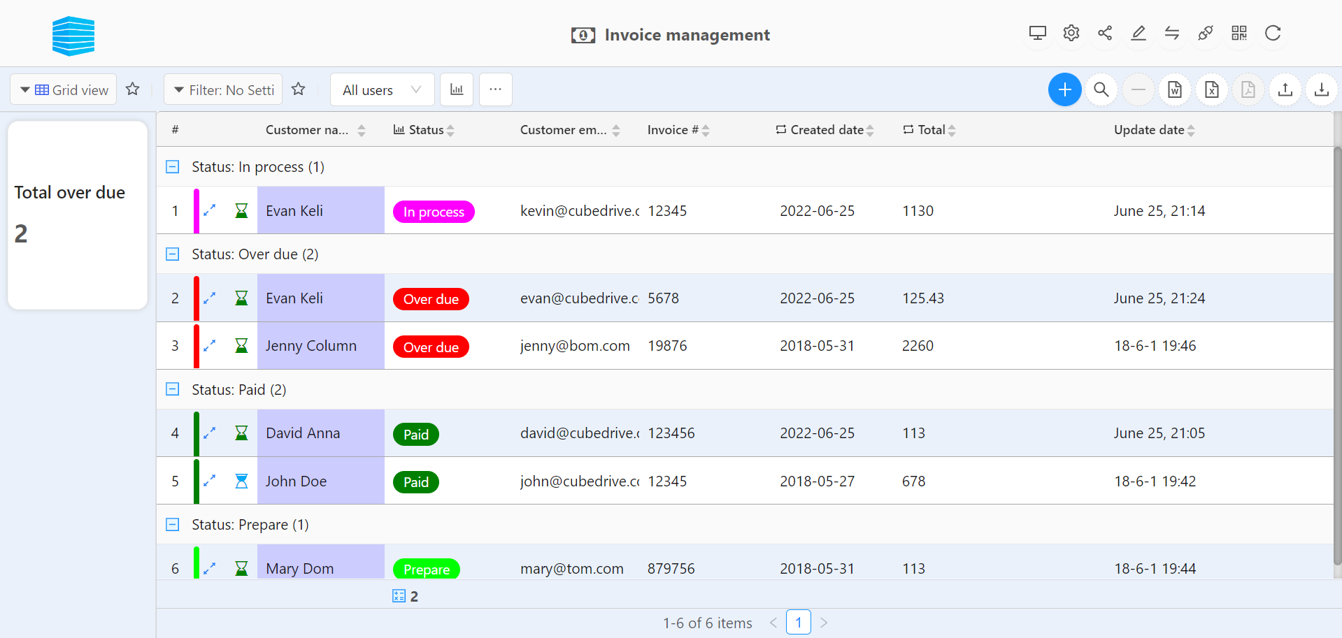Open the chart icon button
The image size is (1342, 638).
457,89
